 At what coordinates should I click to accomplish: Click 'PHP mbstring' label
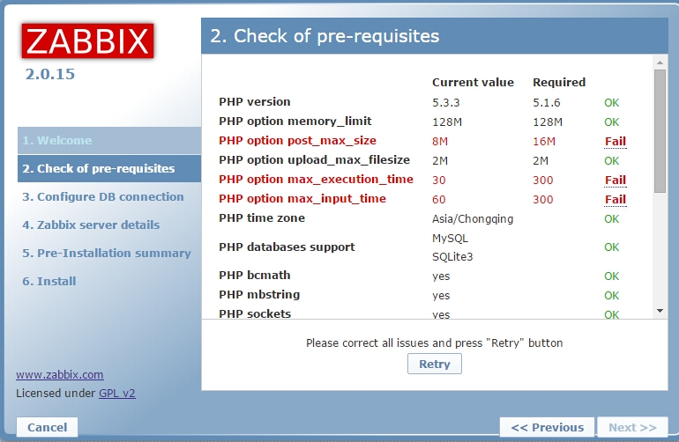[x=259, y=295]
